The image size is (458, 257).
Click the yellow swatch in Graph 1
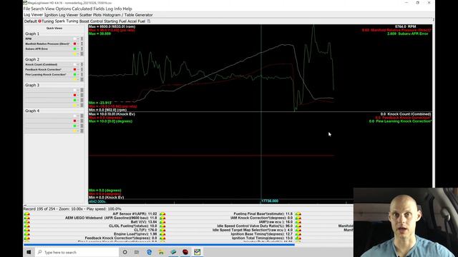click(x=74, y=54)
